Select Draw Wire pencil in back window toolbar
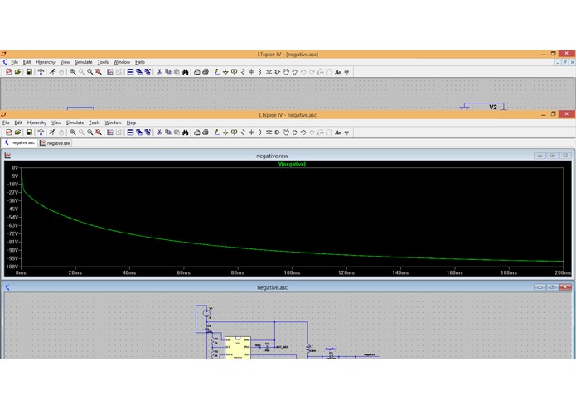Screen dimensions: 576x409 coord(217,72)
